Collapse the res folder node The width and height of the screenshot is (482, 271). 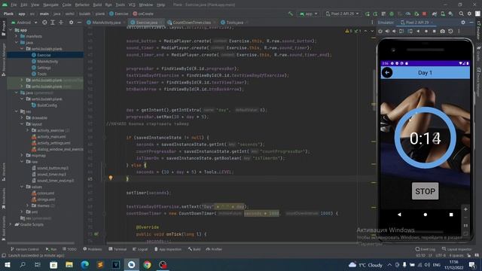[17, 111]
